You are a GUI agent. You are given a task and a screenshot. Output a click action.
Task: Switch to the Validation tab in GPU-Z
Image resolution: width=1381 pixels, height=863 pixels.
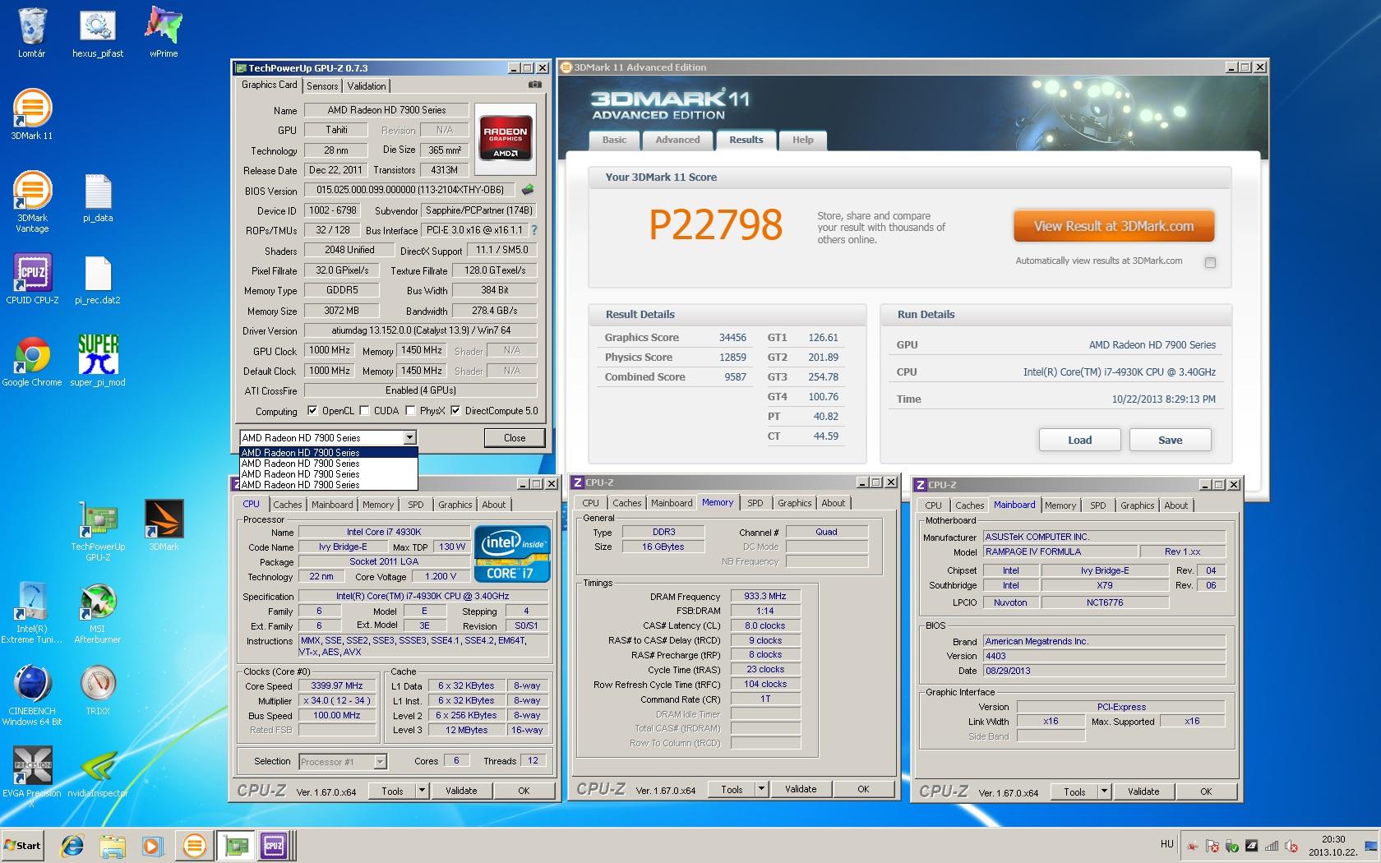click(367, 85)
